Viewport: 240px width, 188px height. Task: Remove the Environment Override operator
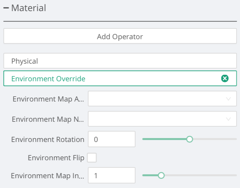pos(225,78)
